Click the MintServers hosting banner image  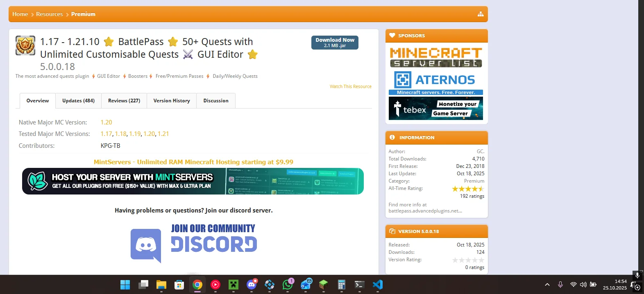pyautogui.click(x=193, y=181)
